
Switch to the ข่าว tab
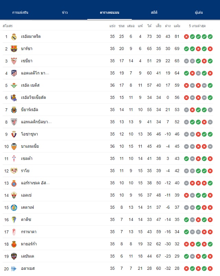pos(65,12)
